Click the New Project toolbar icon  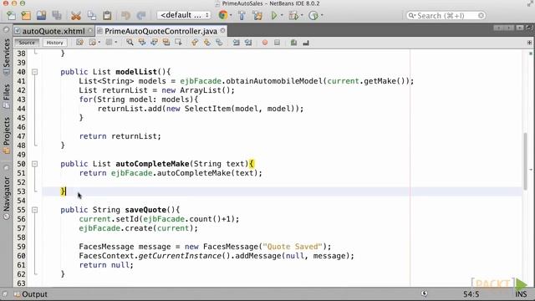pos(26,15)
